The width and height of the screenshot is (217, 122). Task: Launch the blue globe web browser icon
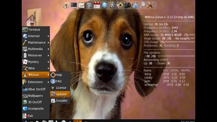coord(104,5)
